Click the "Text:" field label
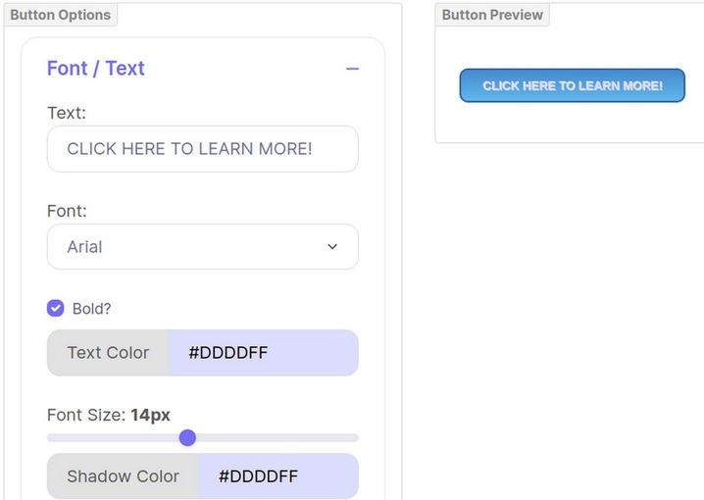Screen dimensions: 704x500 pyautogui.click(x=67, y=113)
